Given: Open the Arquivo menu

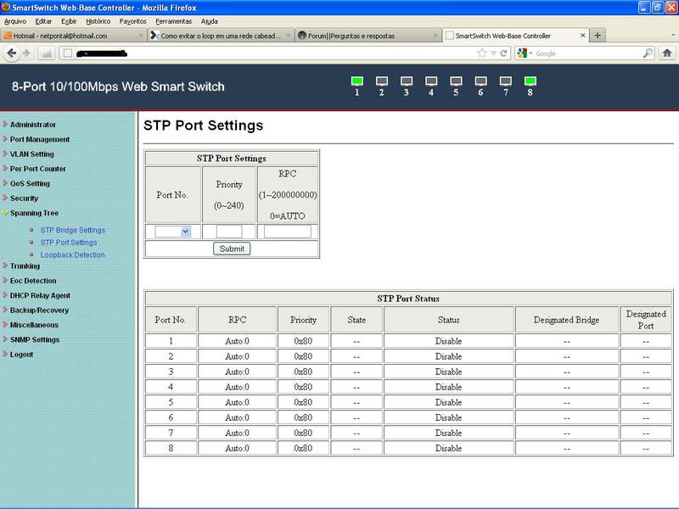Looking at the screenshot, I should [15, 21].
